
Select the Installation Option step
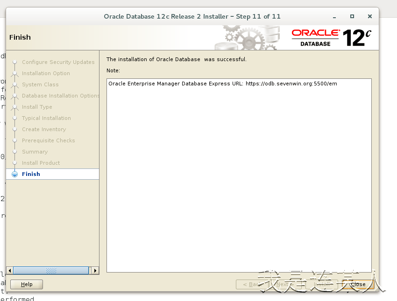[46, 73]
